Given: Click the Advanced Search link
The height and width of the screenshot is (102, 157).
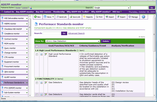Looking at the screenshot, I should (x=76, y=33).
